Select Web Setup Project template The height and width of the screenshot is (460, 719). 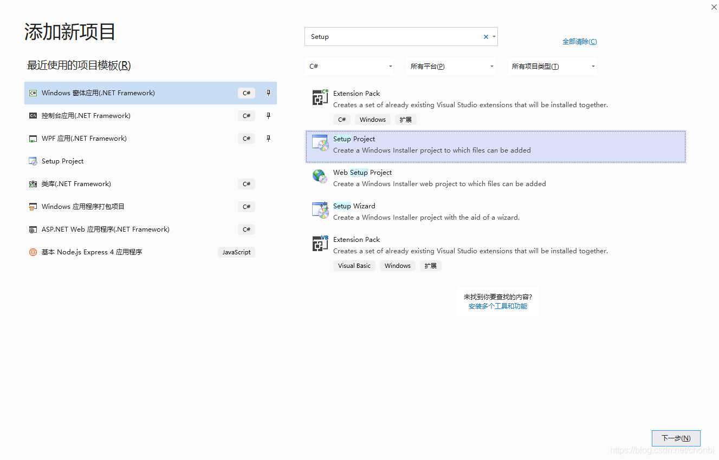click(x=496, y=178)
